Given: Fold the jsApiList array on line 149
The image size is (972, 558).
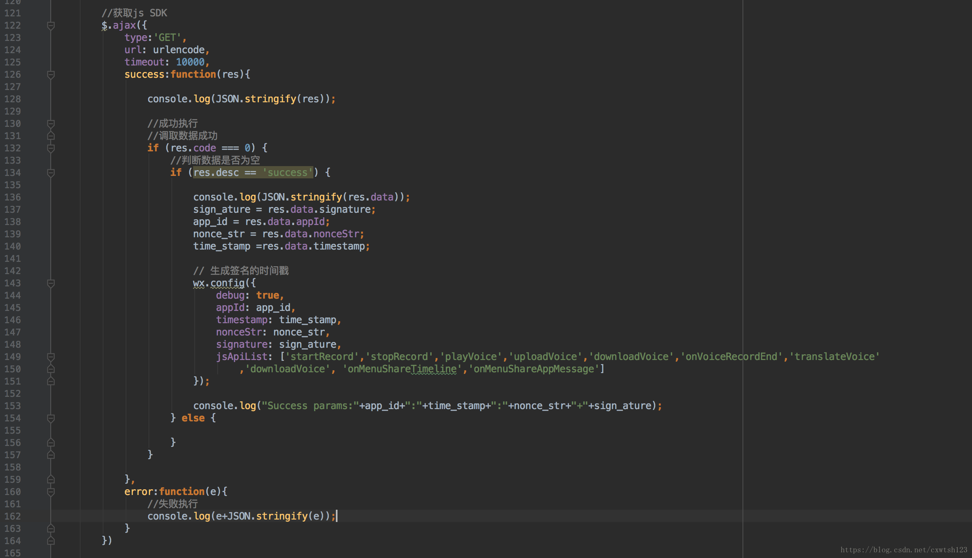Looking at the screenshot, I should (x=51, y=357).
